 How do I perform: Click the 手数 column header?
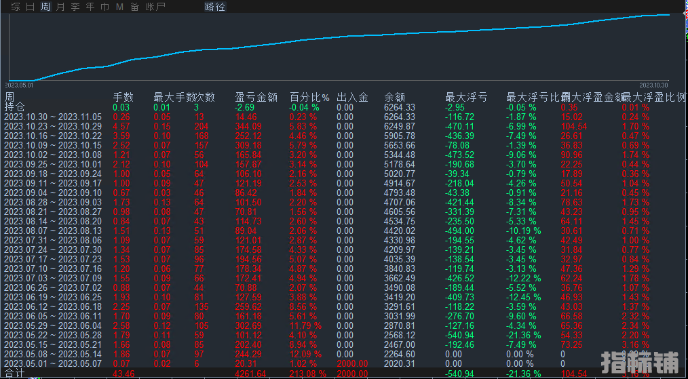123,98
